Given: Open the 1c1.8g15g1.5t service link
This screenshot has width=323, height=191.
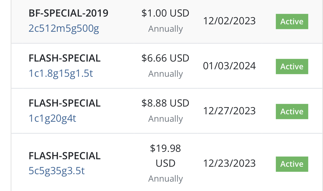Looking at the screenshot, I should (61, 73).
